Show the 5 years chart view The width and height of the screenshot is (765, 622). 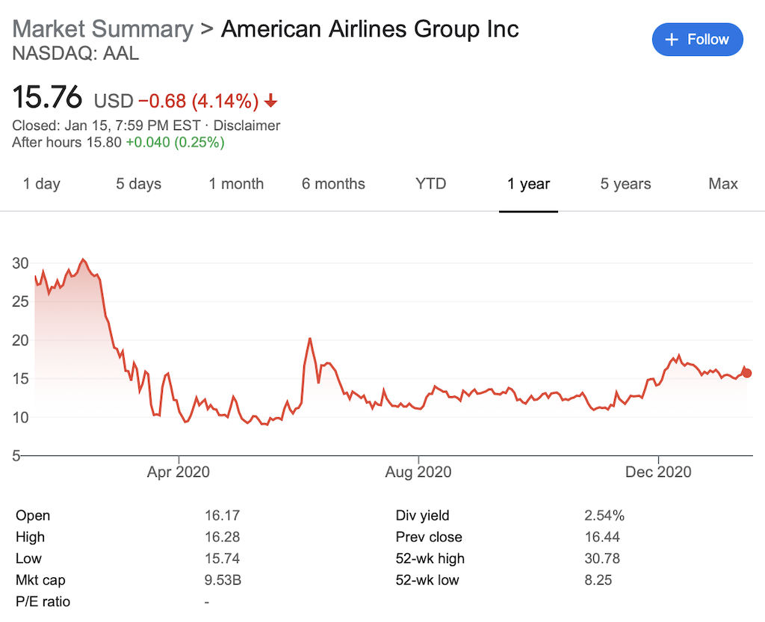(x=625, y=184)
